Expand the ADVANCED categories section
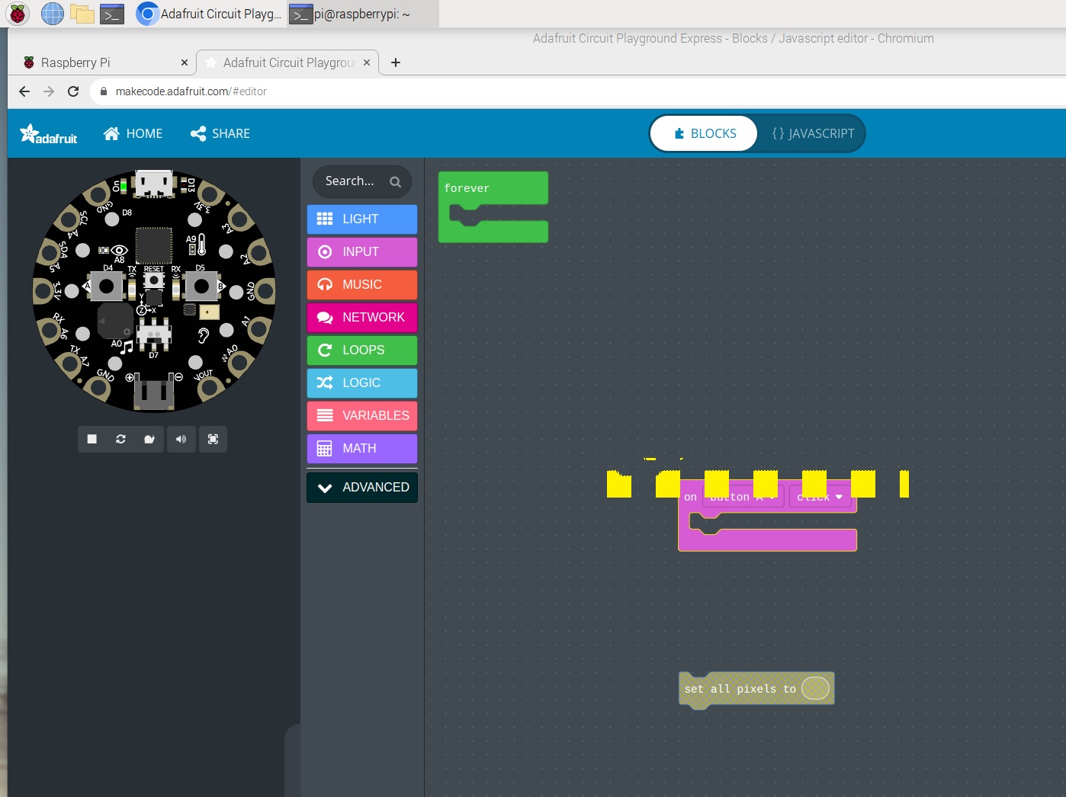 (361, 487)
